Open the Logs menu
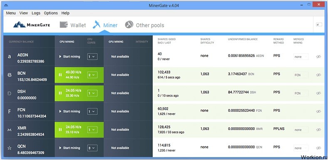Viewport: 328px width, 160px height. (36, 13)
